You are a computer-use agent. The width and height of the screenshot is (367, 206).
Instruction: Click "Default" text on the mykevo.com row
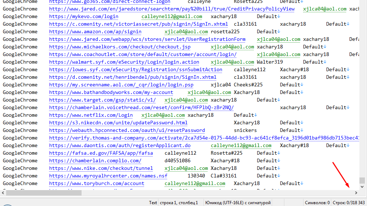pos(267,17)
